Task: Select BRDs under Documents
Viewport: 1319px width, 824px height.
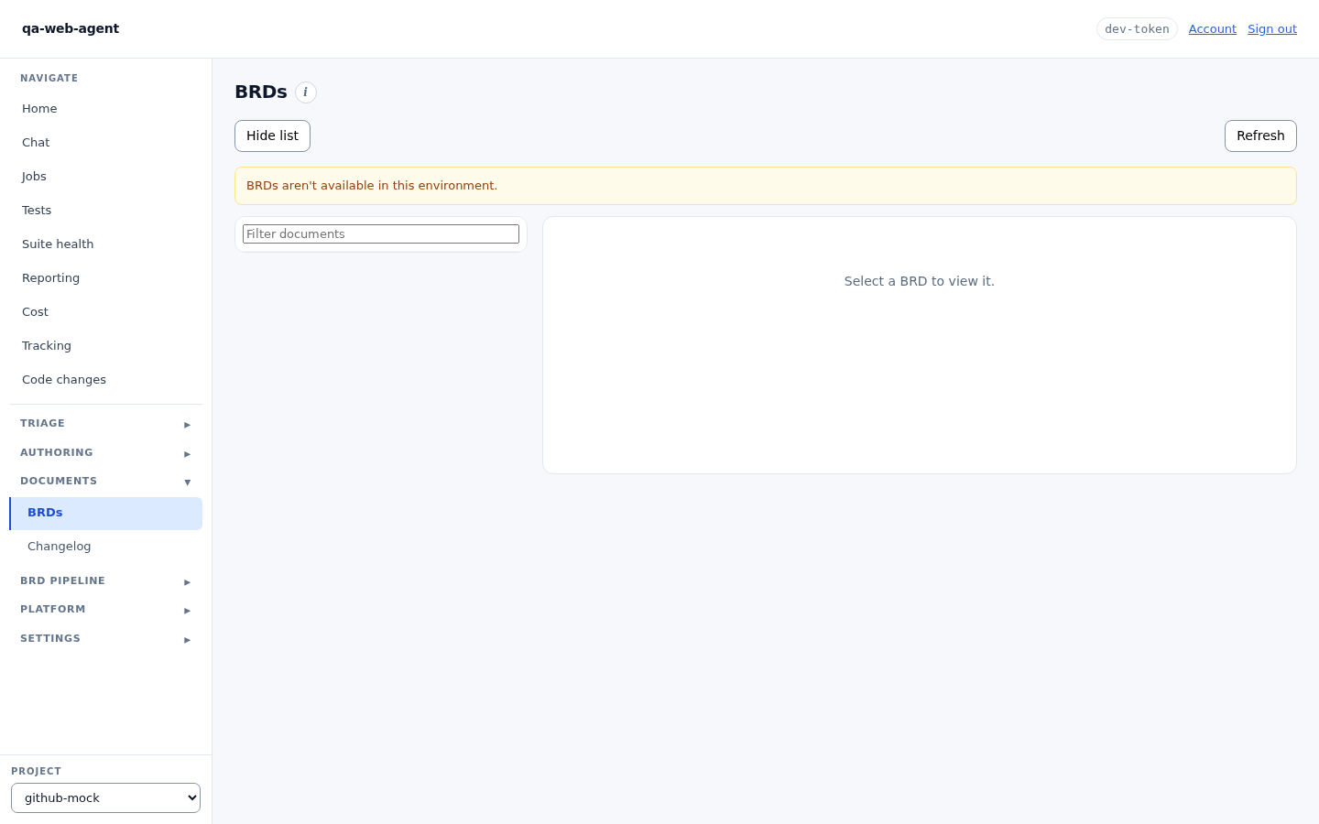Action: coord(105,513)
